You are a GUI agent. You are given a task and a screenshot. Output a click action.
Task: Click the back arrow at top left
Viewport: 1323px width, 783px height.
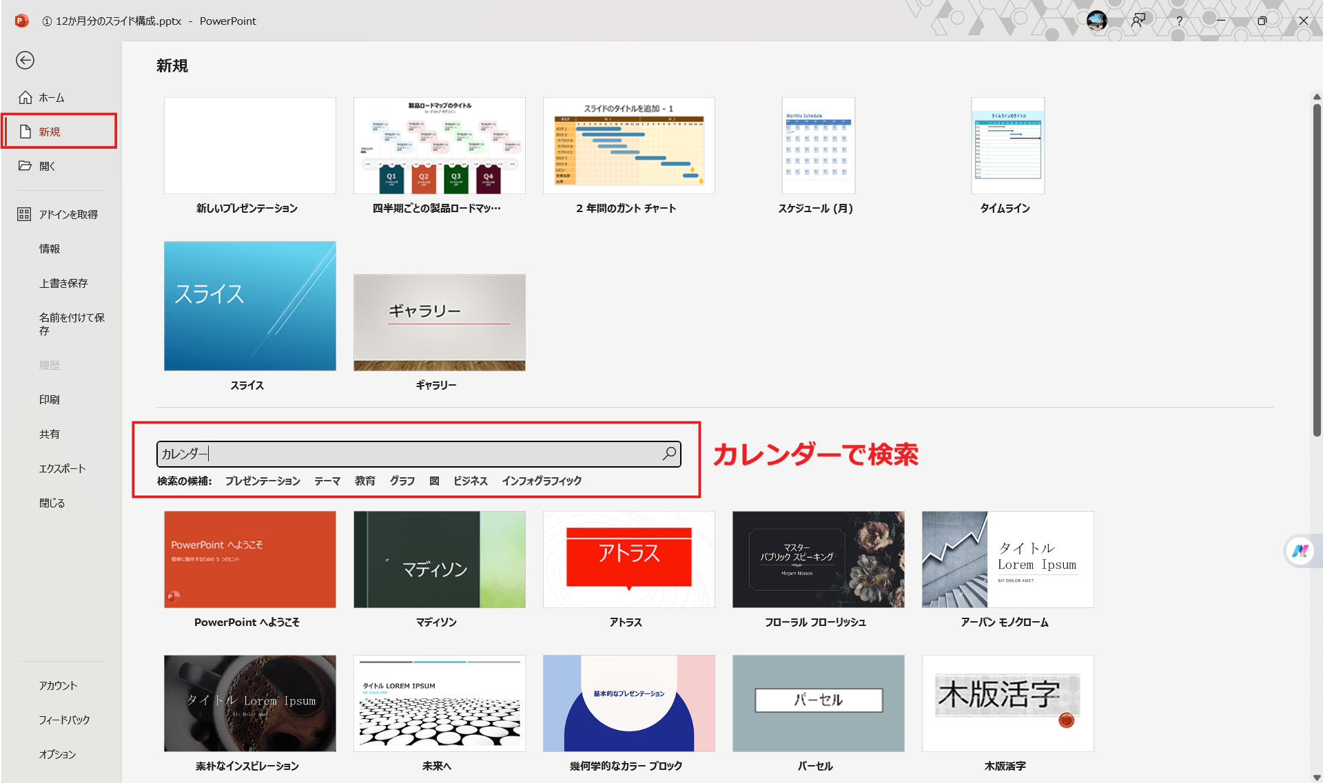click(25, 61)
